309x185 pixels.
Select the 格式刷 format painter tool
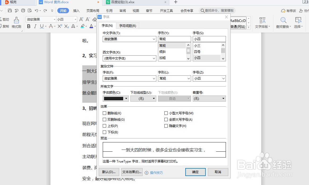point(16,22)
